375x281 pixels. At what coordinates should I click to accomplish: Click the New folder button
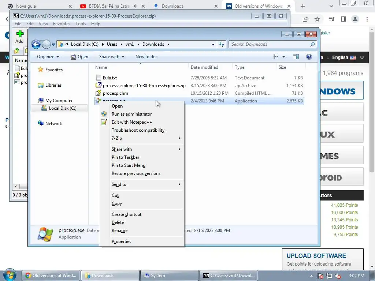(x=146, y=57)
